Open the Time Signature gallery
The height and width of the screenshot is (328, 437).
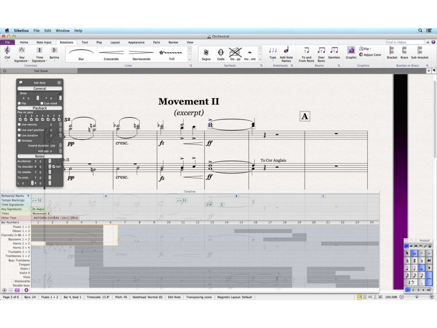click(39, 54)
